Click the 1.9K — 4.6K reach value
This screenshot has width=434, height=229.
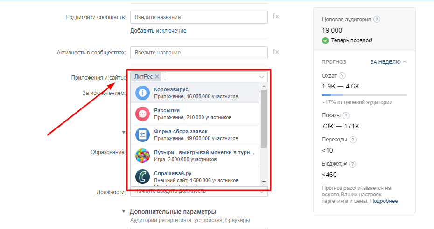point(341,87)
